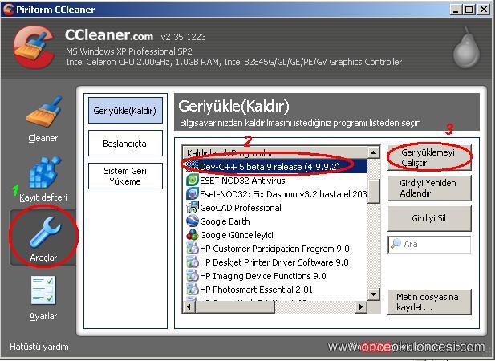
Task: Select Google Earth in the list
Action: 275,221
